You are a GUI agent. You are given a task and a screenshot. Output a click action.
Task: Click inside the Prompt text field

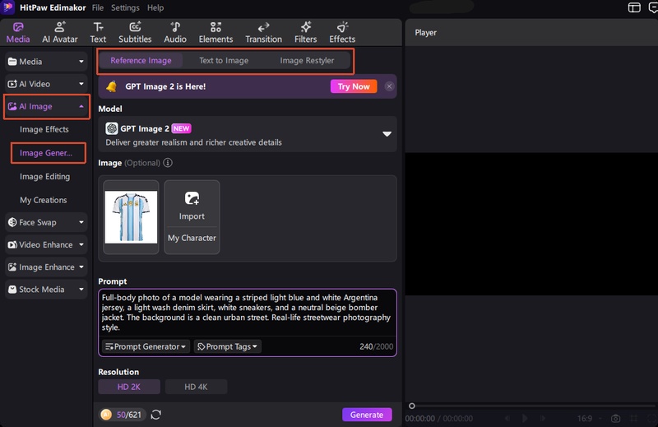tap(248, 313)
